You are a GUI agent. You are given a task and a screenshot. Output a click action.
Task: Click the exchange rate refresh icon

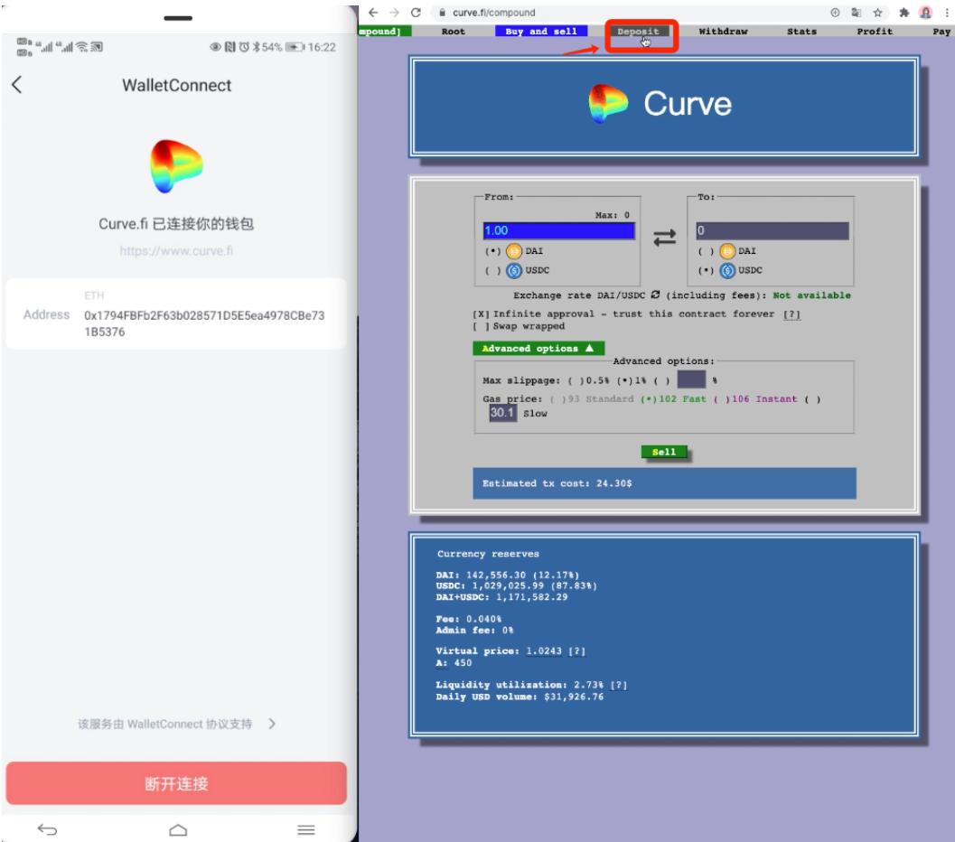[x=655, y=295]
